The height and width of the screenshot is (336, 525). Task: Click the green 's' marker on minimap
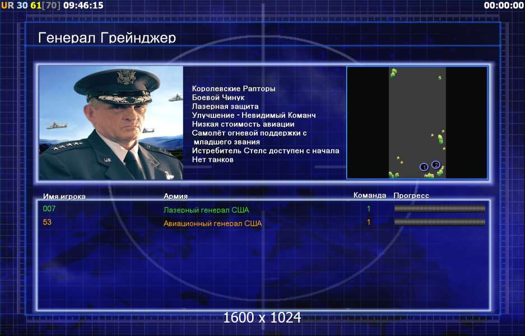pyautogui.click(x=440, y=78)
